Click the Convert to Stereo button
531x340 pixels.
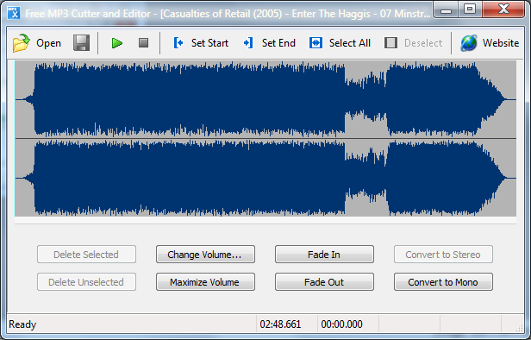tap(443, 255)
